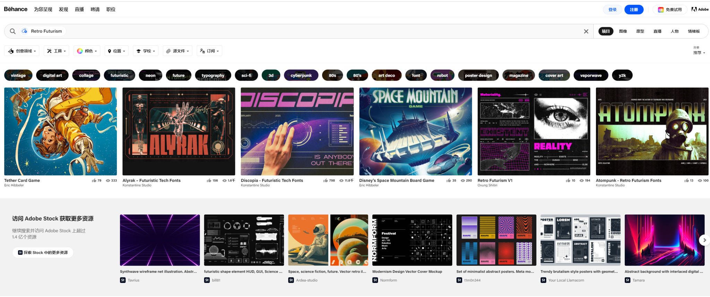Viewport: 710px width, 297px height.
Task: Expand the 位置 filter dropdown
Action: click(x=116, y=51)
